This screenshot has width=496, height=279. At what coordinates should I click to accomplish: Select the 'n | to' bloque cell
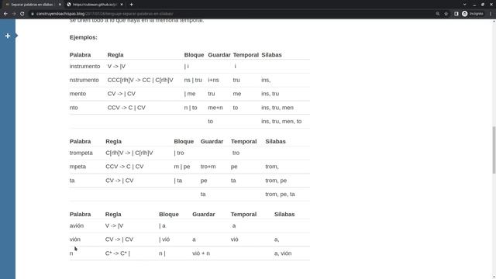[x=191, y=108]
